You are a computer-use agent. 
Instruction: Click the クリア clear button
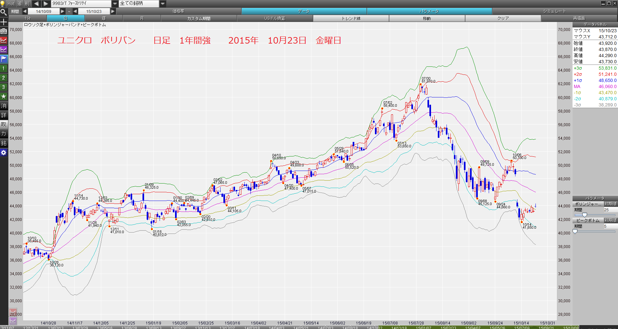(503, 18)
